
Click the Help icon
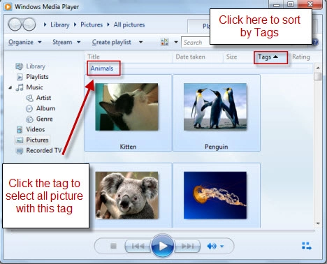click(x=315, y=42)
